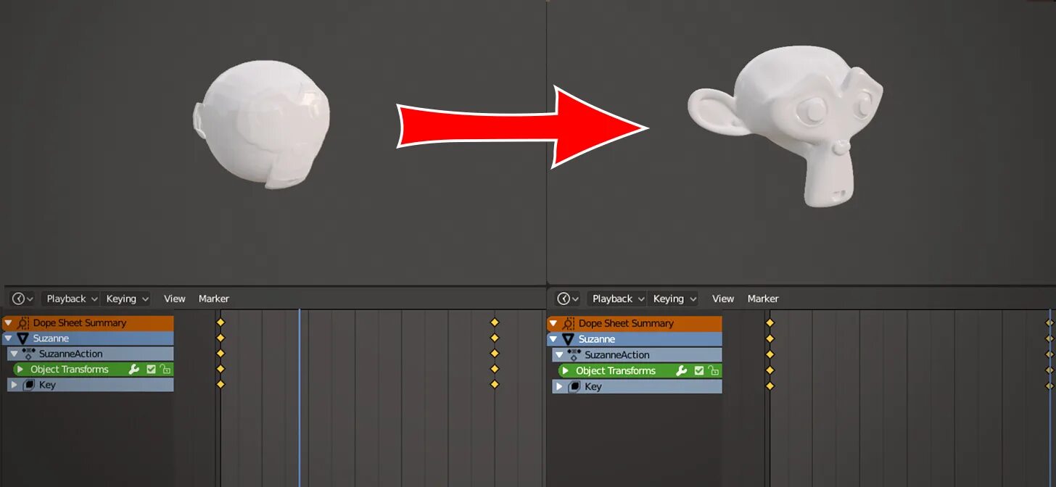Expand Object Transforms group in left panel

[20, 370]
